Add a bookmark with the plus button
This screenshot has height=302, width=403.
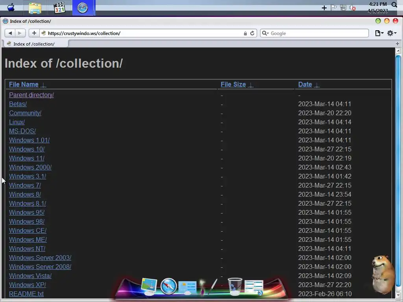tap(34, 33)
